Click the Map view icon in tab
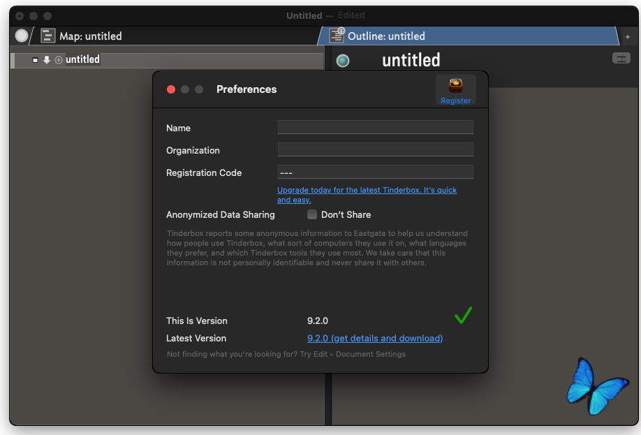Screen dimensions: 641x435 pyautogui.click(x=47, y=36)
